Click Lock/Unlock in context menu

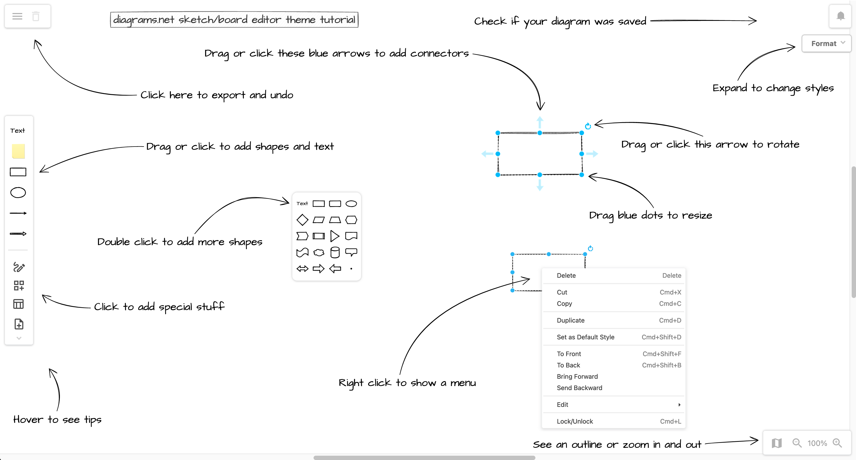[574, 422]
